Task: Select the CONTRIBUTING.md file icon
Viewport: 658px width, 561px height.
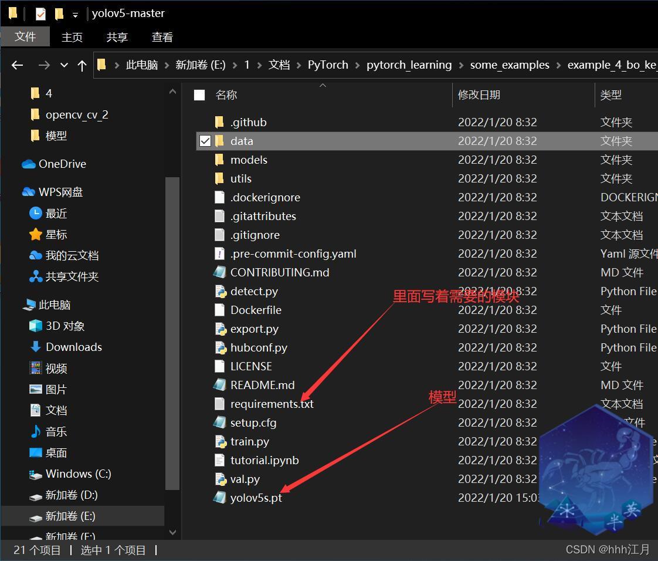Action: (219, 272)
